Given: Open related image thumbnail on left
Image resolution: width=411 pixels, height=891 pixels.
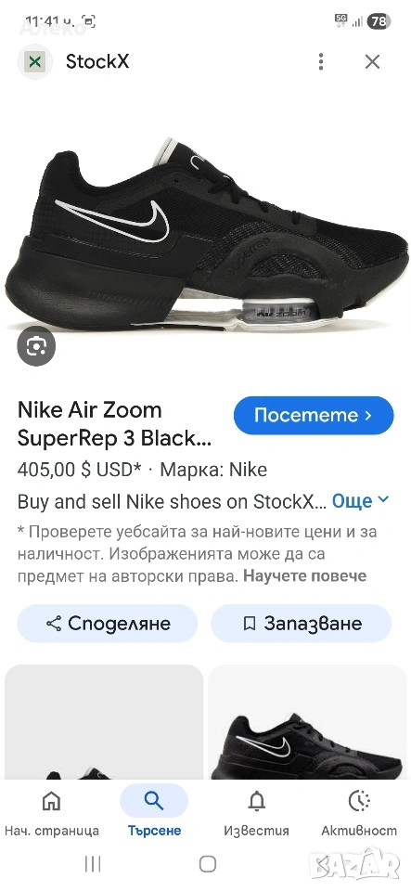Looking at the screenshot, I should click(x=104, y=722).
